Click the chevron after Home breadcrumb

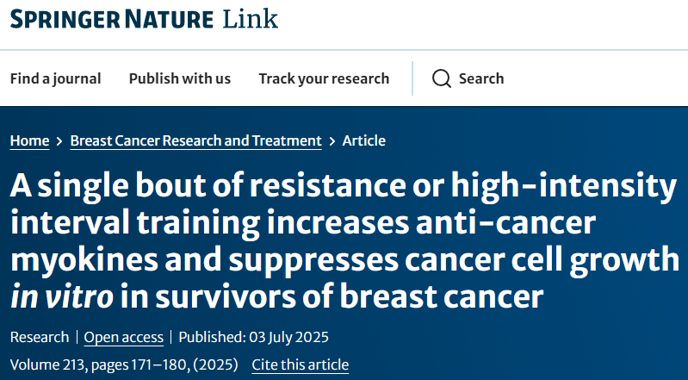59,140
